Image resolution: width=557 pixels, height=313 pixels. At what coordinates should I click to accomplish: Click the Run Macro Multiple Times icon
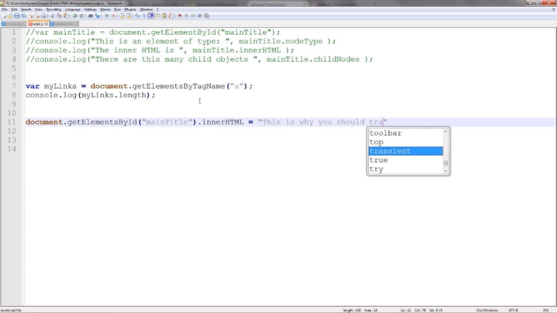pos(200,16)
